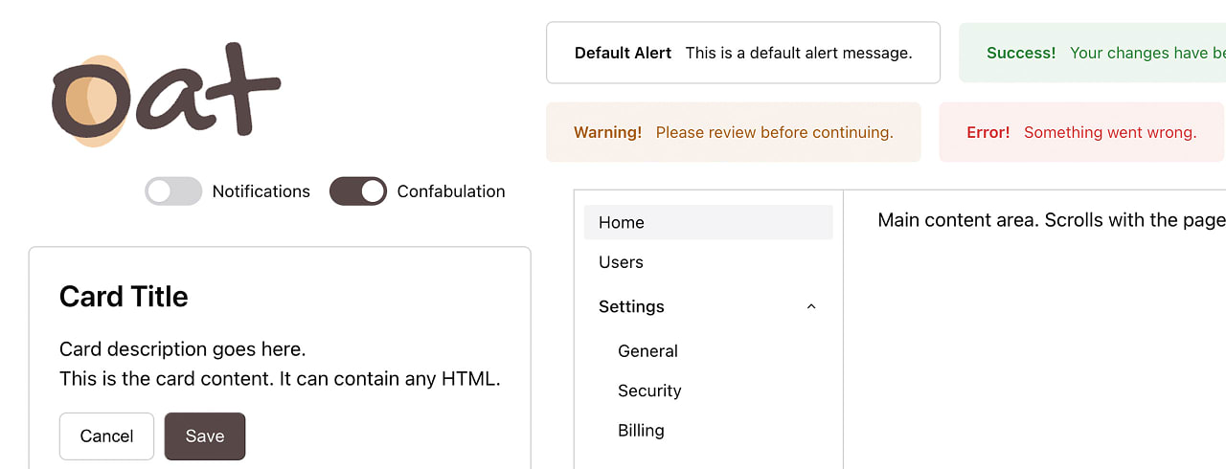Screen dimensions: 1226x469
Task: Click the main content area text
Action: (1051, 220)
